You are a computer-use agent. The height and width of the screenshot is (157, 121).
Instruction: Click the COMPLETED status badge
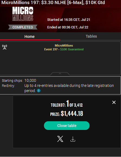tap(23, 27)
